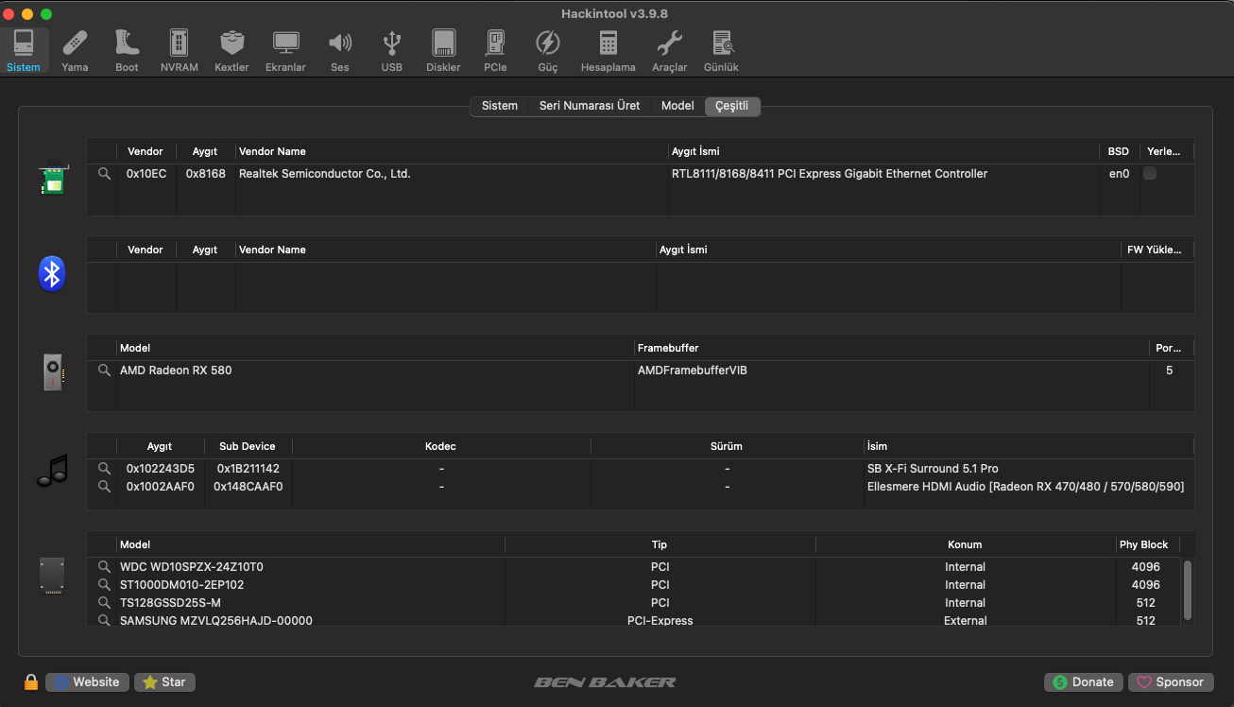The height and width of the screenshot is (707, 1234).
Task: Switch to the Seri Numarası Üret tab
Action: click(589, 106)
